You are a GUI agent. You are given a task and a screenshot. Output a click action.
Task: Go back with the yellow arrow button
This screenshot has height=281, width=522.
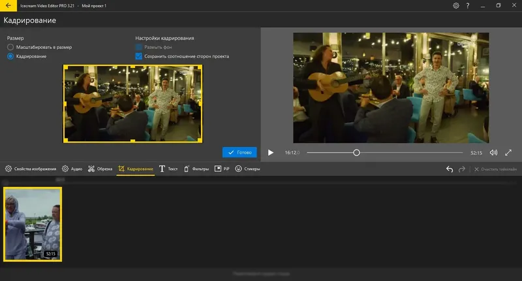[8, 5]
